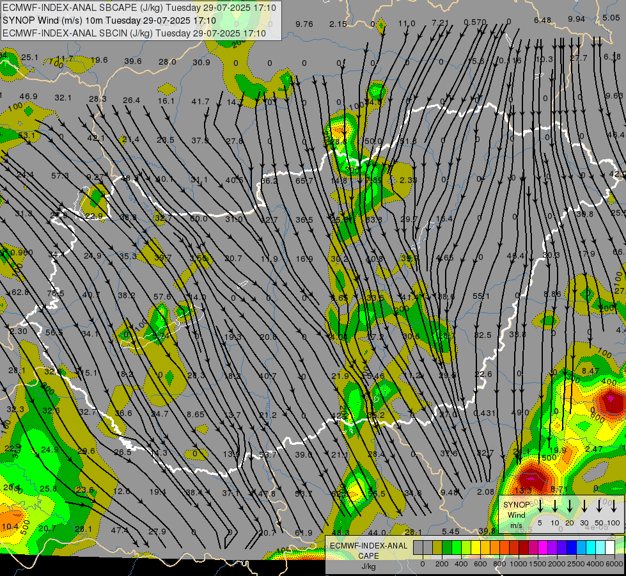This screenshot has width=626, height=576.
Task: Click the map value 78.5
Action: (x=56, y=293)
